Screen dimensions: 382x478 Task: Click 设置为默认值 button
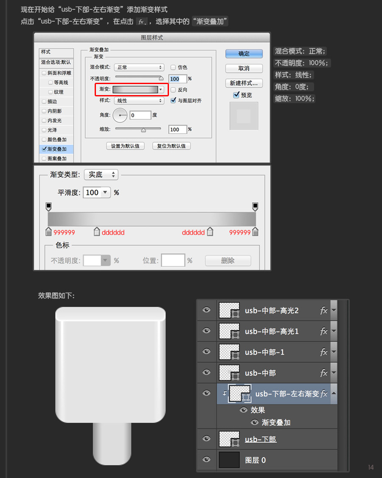125,146
